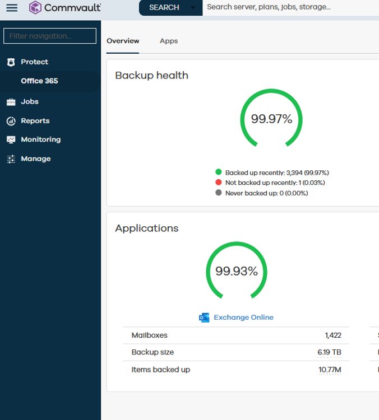Click the 99.97% backup health gauge
The width and height of the screenshot is (379, 420).
pyautogui.click(x=271, y=118)
